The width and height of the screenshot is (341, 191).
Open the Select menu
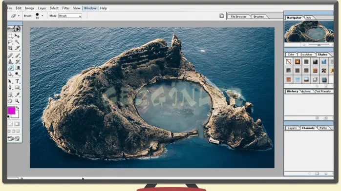54,8
